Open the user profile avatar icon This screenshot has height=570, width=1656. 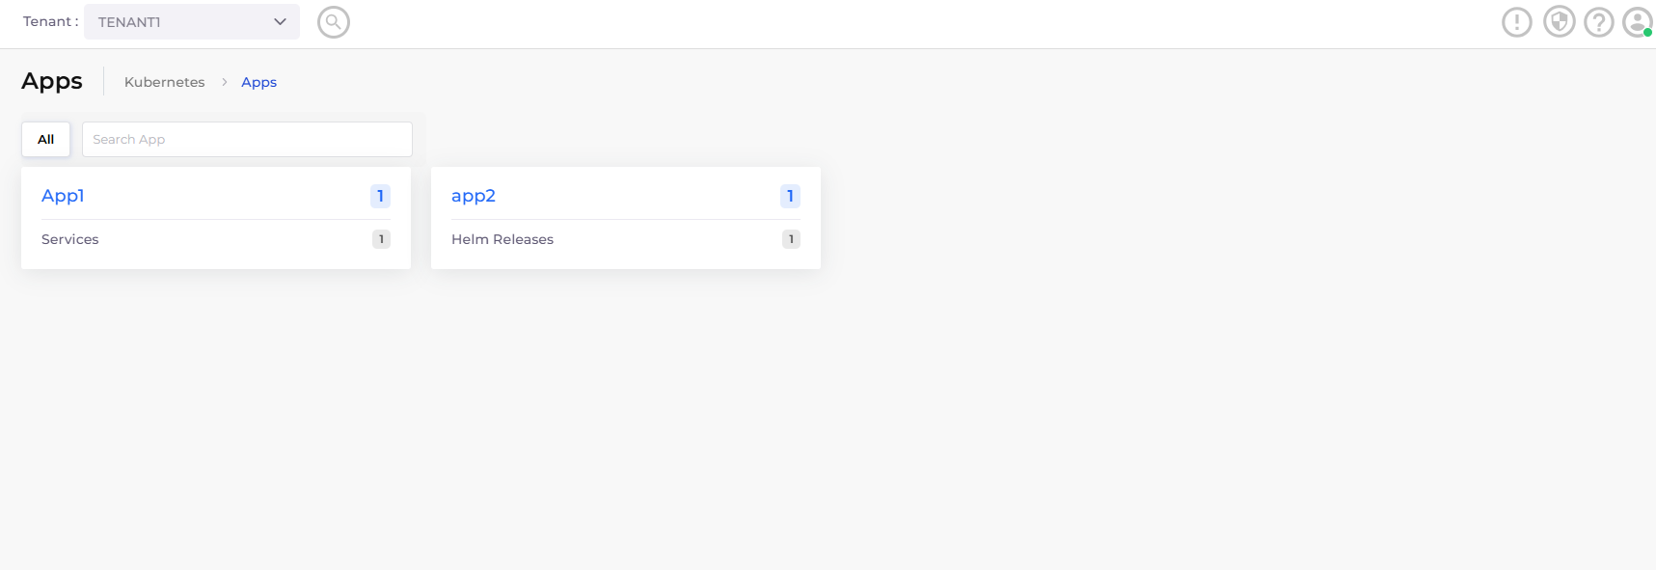click(1637, 22)
